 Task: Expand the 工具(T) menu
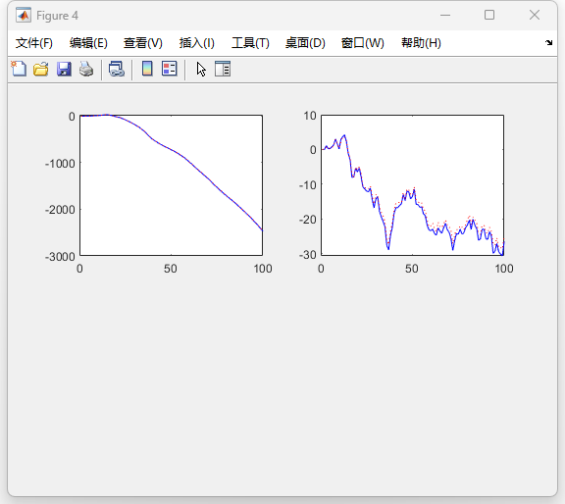tap(250, 43)
